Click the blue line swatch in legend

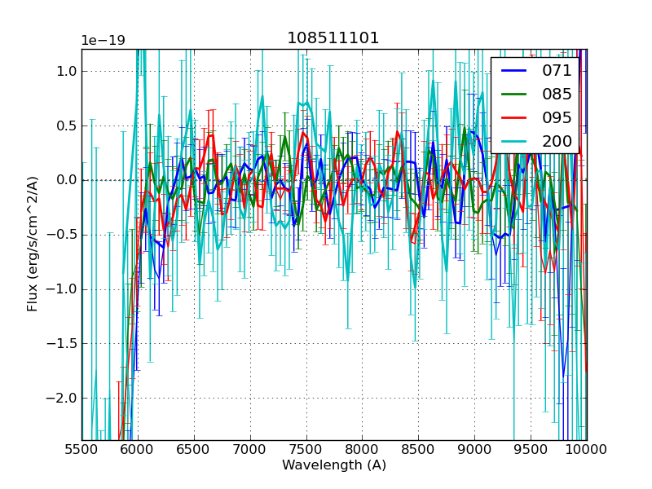(x=513, y=71)
